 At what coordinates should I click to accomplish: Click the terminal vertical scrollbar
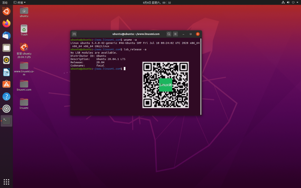point(201,76)
